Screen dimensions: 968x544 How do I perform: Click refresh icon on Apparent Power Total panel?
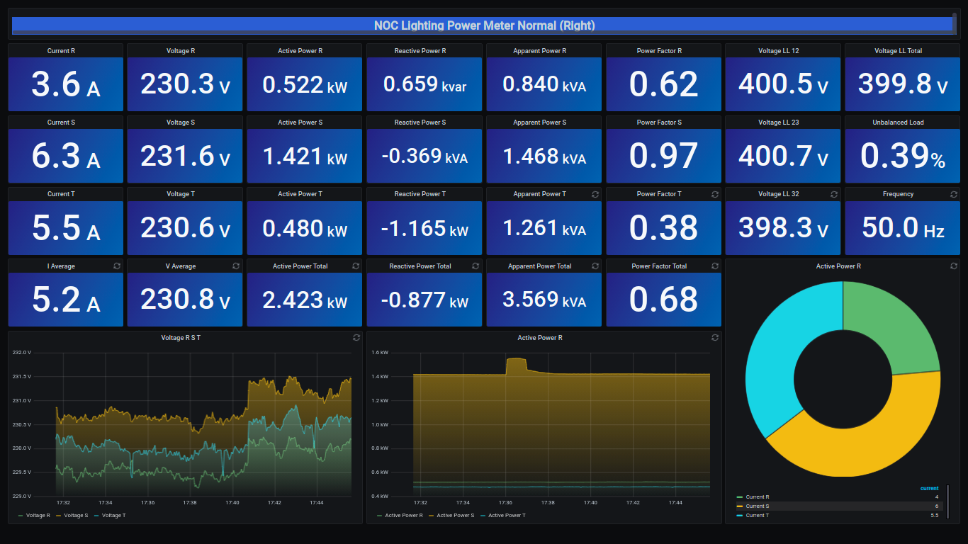pos(595,266)
